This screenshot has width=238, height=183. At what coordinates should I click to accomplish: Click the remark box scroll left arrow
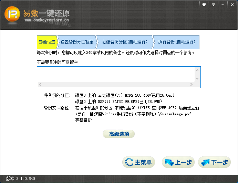coord(40,85)
